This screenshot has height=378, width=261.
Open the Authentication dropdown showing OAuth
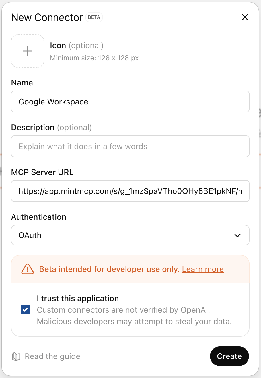[x=130, y=235]
